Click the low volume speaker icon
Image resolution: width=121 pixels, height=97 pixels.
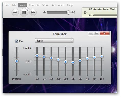pyautogui.click(x=44, y=13)
